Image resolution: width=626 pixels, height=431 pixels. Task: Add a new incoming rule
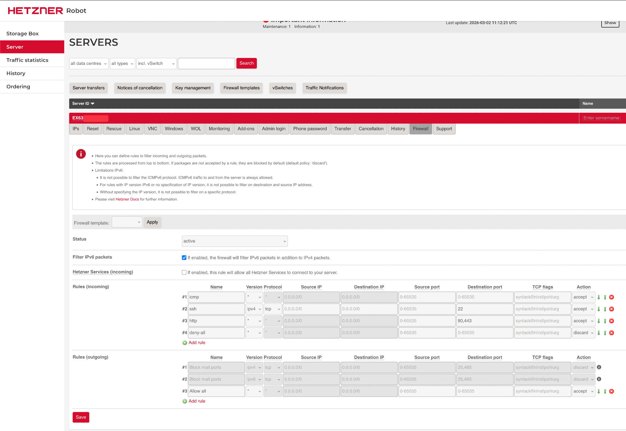(197, 343)
